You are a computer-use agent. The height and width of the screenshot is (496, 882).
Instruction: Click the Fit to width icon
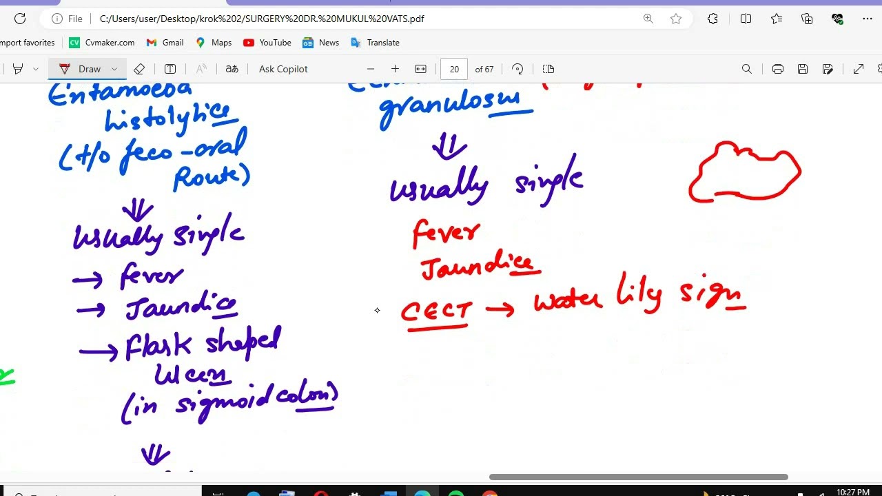(x=420, y=69)
